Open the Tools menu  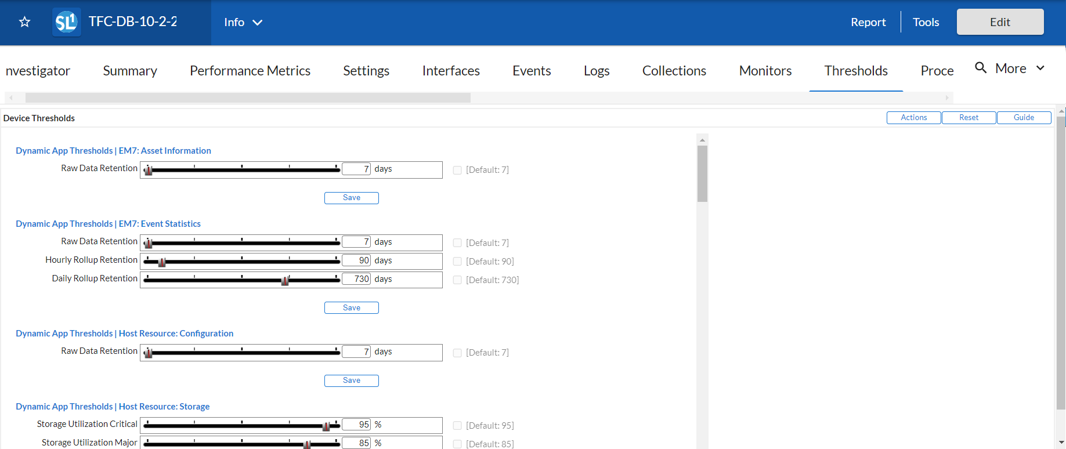click(x=926, y=22)
